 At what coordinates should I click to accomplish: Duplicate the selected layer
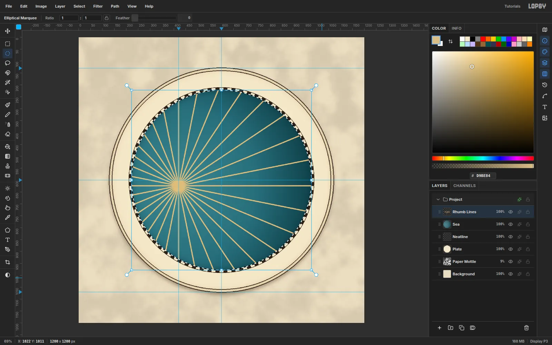click(x=462, y=328)
